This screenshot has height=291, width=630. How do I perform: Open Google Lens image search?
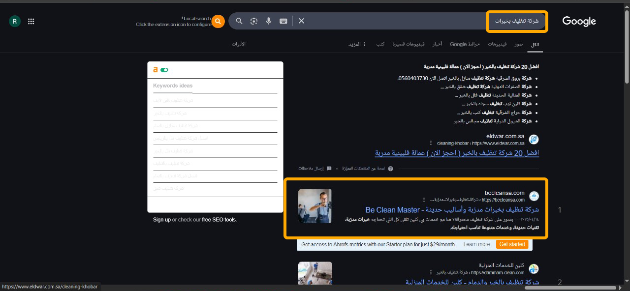(x=254, y=21)
